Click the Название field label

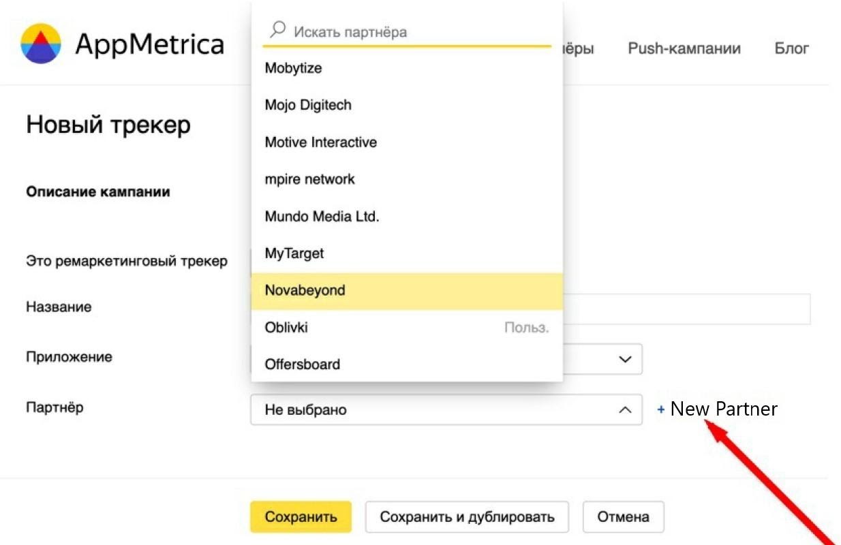click(x=59, y=307)
